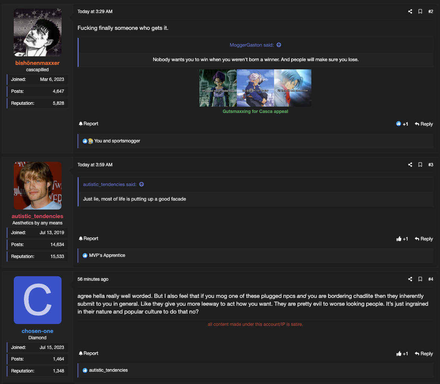
Task: Open the Trunks meme signature image
Action: click(255, 88)
